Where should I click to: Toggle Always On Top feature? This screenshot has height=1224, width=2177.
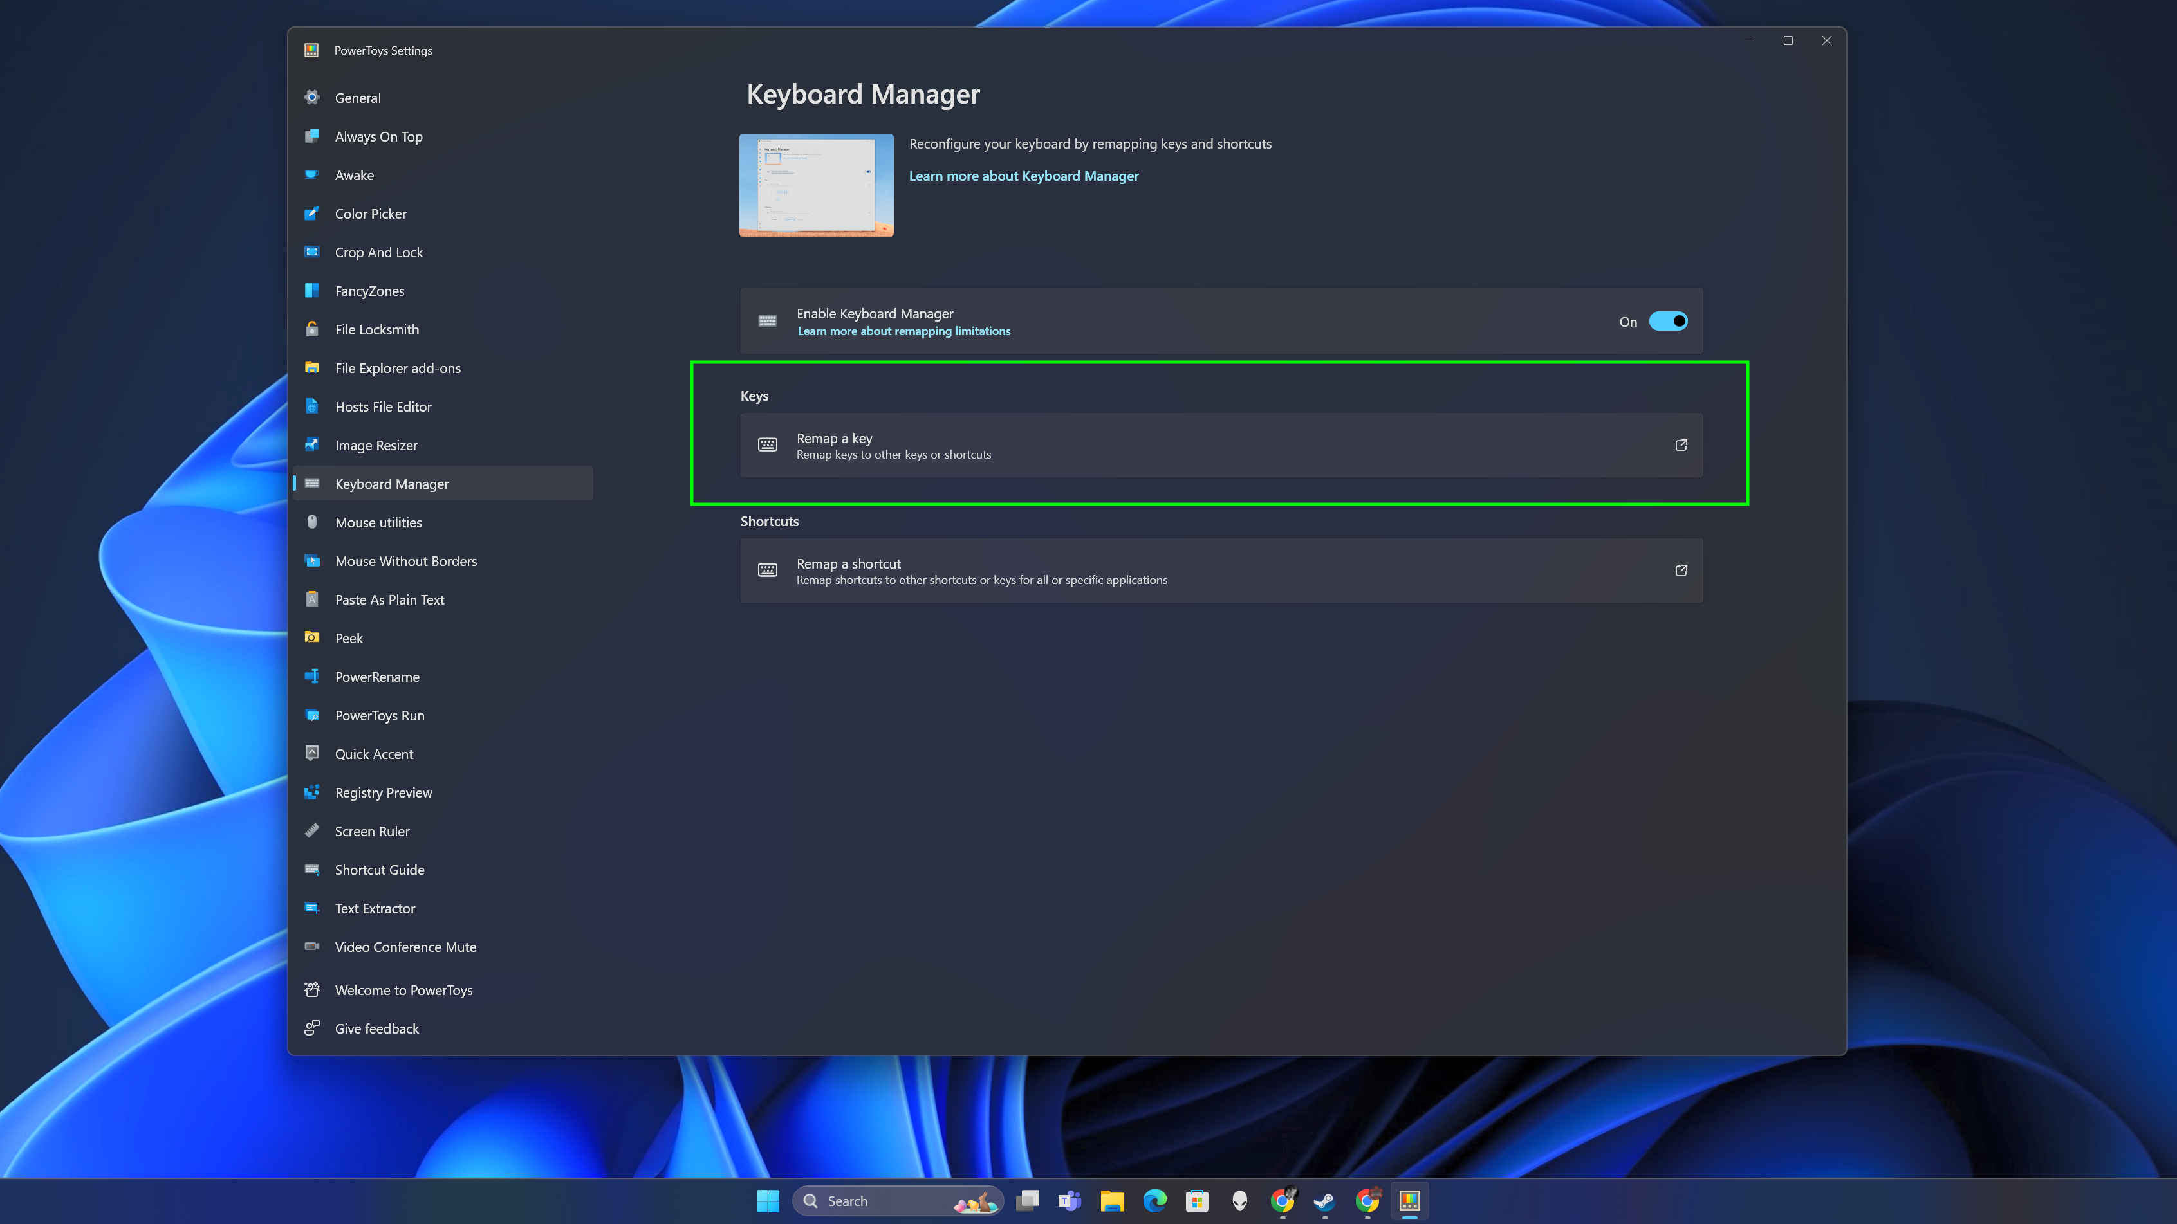point(378,136)
